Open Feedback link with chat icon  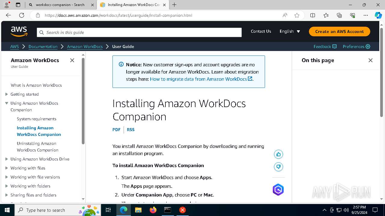[x=325, y=46]
